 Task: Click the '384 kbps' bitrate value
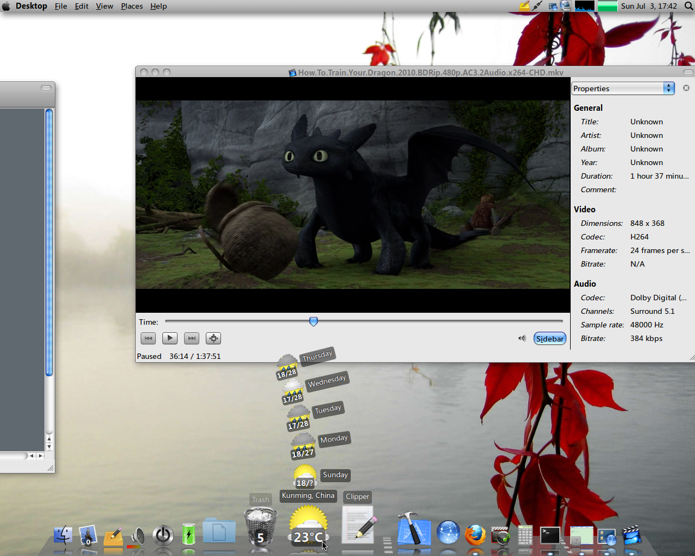646,338
